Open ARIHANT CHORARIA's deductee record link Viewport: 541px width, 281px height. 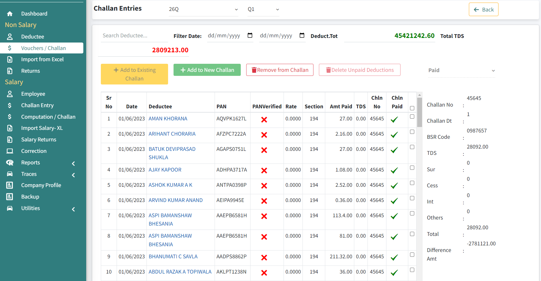tap(172, 134)
